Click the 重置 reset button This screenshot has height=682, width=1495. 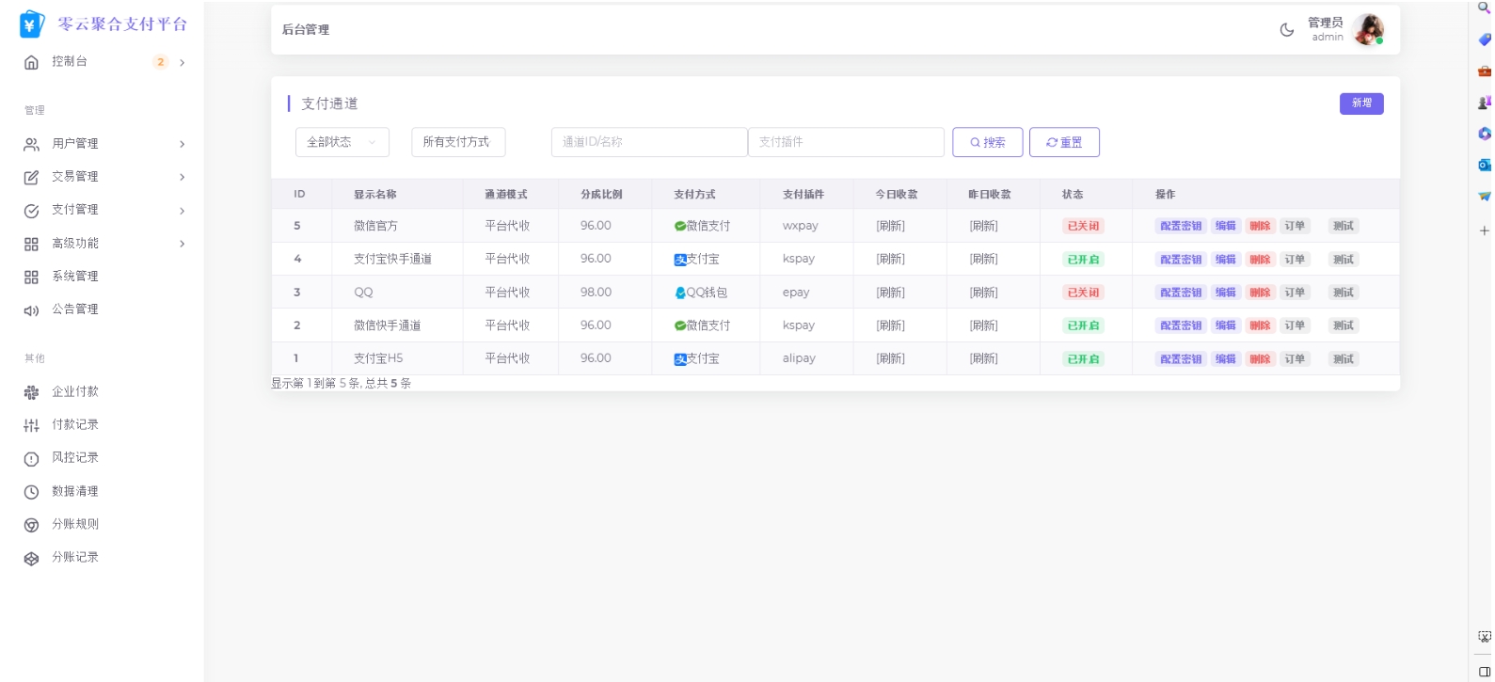coord(1063,143)
